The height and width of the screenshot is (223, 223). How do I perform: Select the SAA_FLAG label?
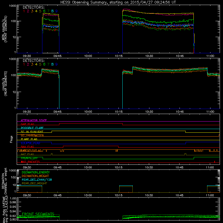tap(27, 147)
